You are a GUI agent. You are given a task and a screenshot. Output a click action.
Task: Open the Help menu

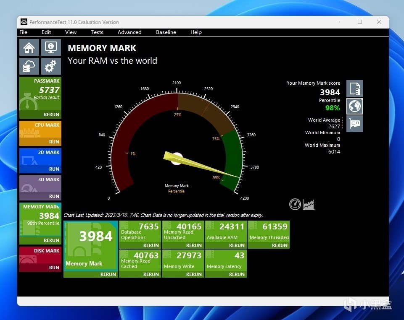tap(196, 32)
